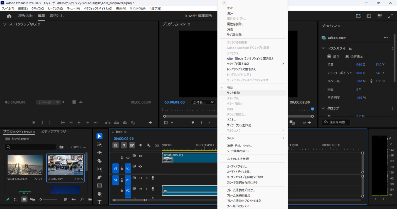Open timeline display settings wrench
The image size is (397, 209).
[148, 145]
